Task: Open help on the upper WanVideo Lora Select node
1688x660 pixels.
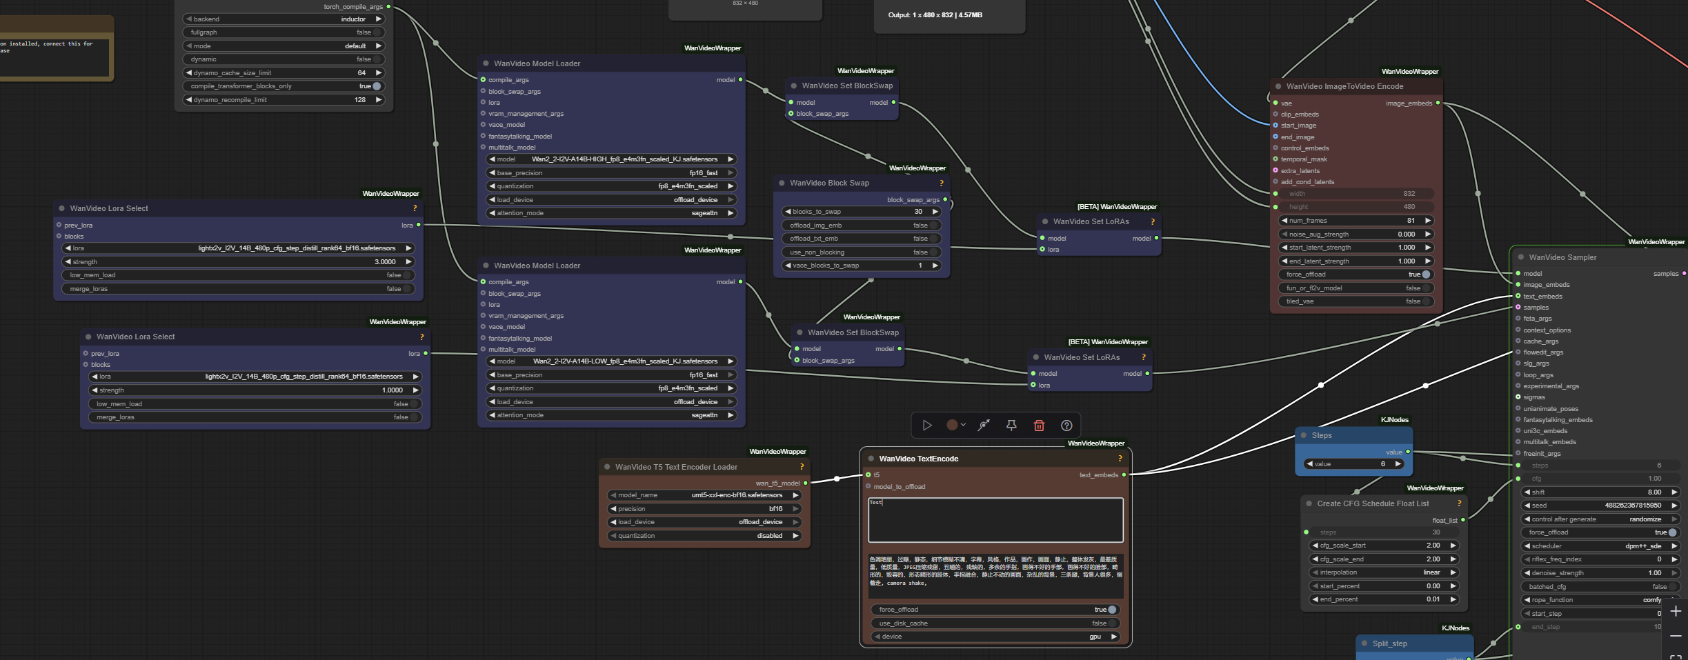Action: point(415,208)
